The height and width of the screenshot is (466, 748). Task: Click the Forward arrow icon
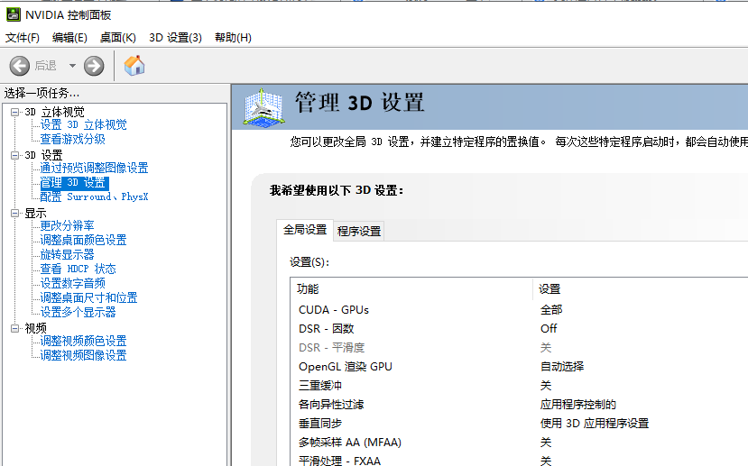[94, 66]
